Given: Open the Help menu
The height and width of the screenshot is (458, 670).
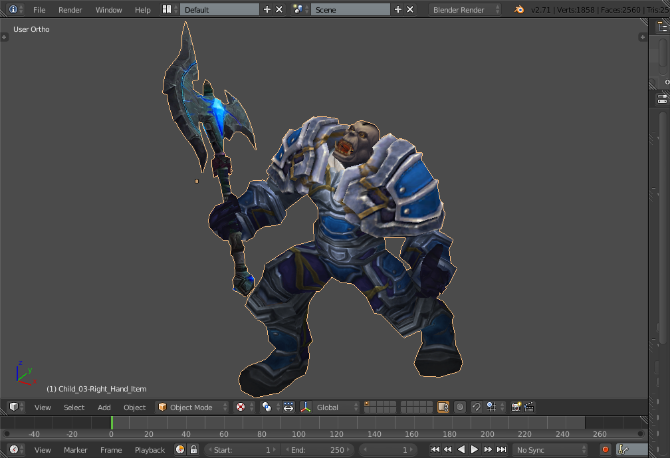Looking at the screenshot, I should [143, 10].
